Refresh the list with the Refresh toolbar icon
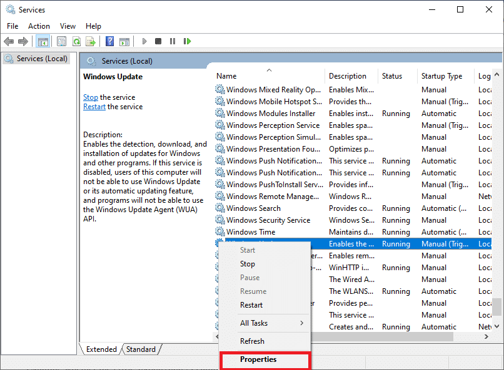The width and height of the screenshot is (504, 370). click(76, 41)
